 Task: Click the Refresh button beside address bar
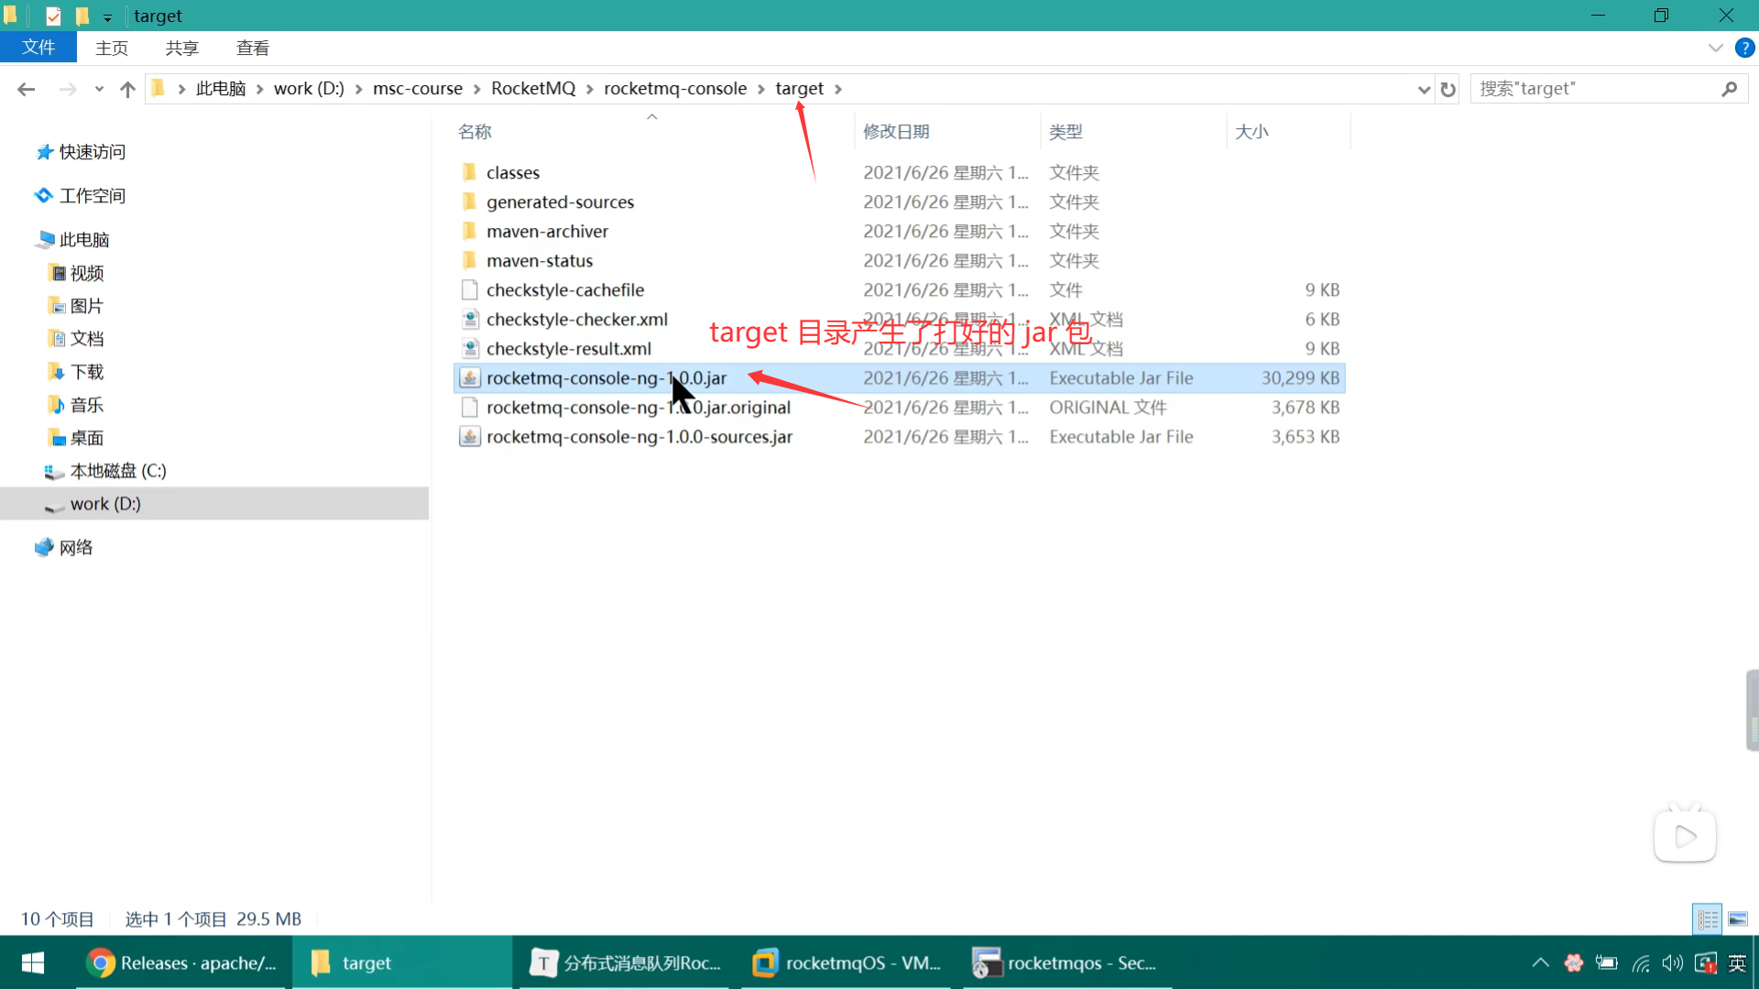point(1448,89)
